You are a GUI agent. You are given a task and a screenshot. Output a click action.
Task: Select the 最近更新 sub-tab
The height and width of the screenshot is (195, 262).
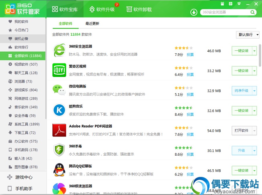pyautogui.click(x=92, y=24)
